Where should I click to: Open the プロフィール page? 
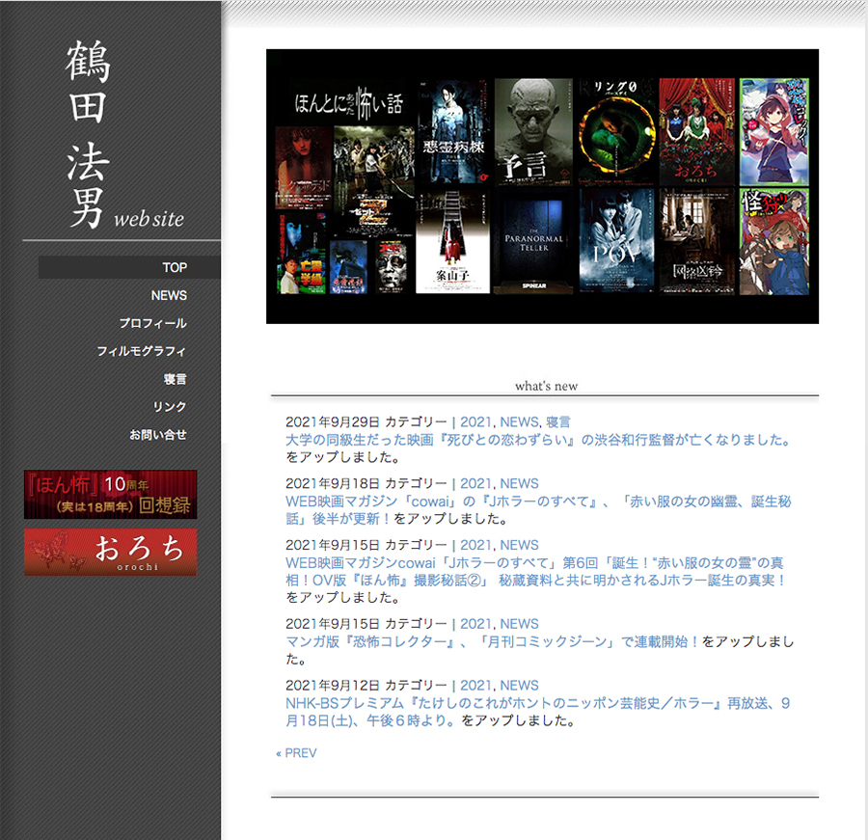[x=152, y=323]
